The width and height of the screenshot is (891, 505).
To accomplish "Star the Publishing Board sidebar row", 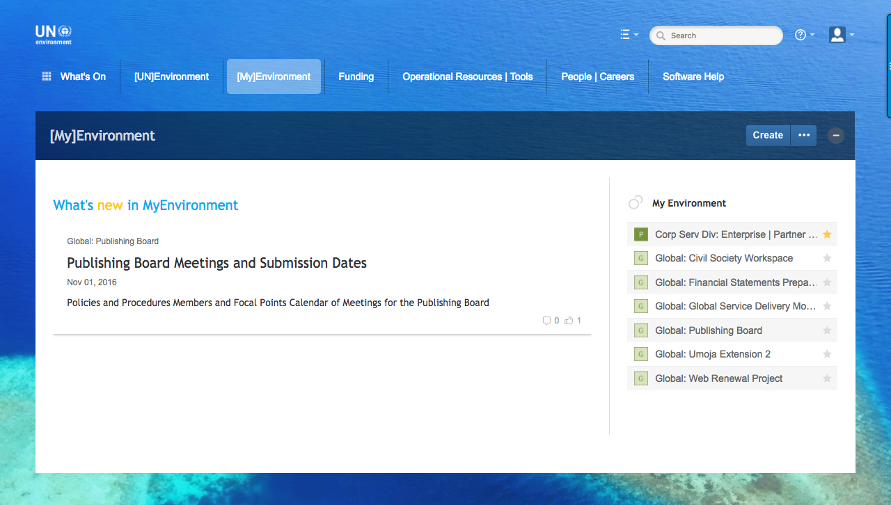I will (827, 330).
